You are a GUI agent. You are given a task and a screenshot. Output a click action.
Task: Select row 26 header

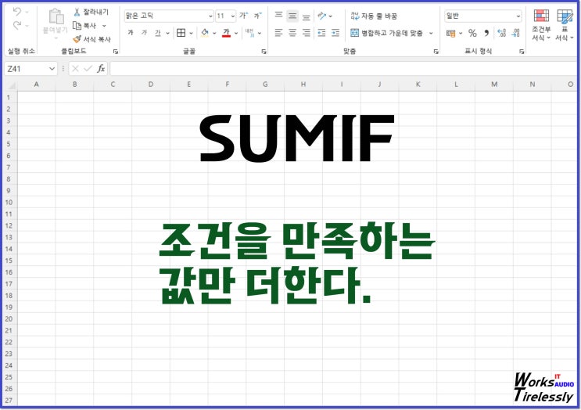9,389
